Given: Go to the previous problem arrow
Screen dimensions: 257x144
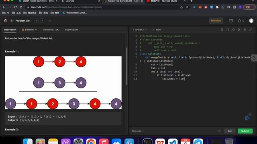Looking at the screenshot, I should pyautogui.click(x=37, y=20).
